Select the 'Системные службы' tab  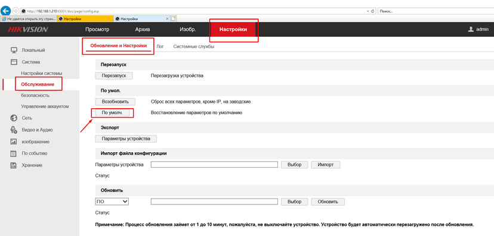(x=194, y=46)
